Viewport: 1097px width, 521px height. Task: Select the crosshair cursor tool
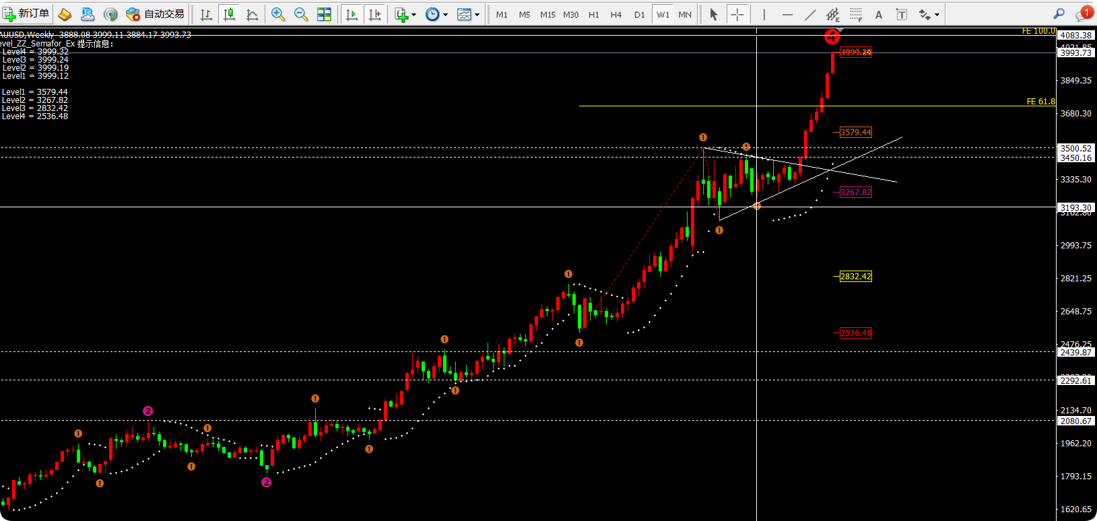pyautogui.click(x=737, y=14)
